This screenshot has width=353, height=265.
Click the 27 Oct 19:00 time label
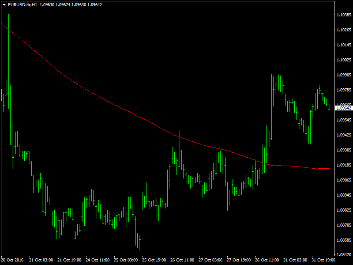239,260
